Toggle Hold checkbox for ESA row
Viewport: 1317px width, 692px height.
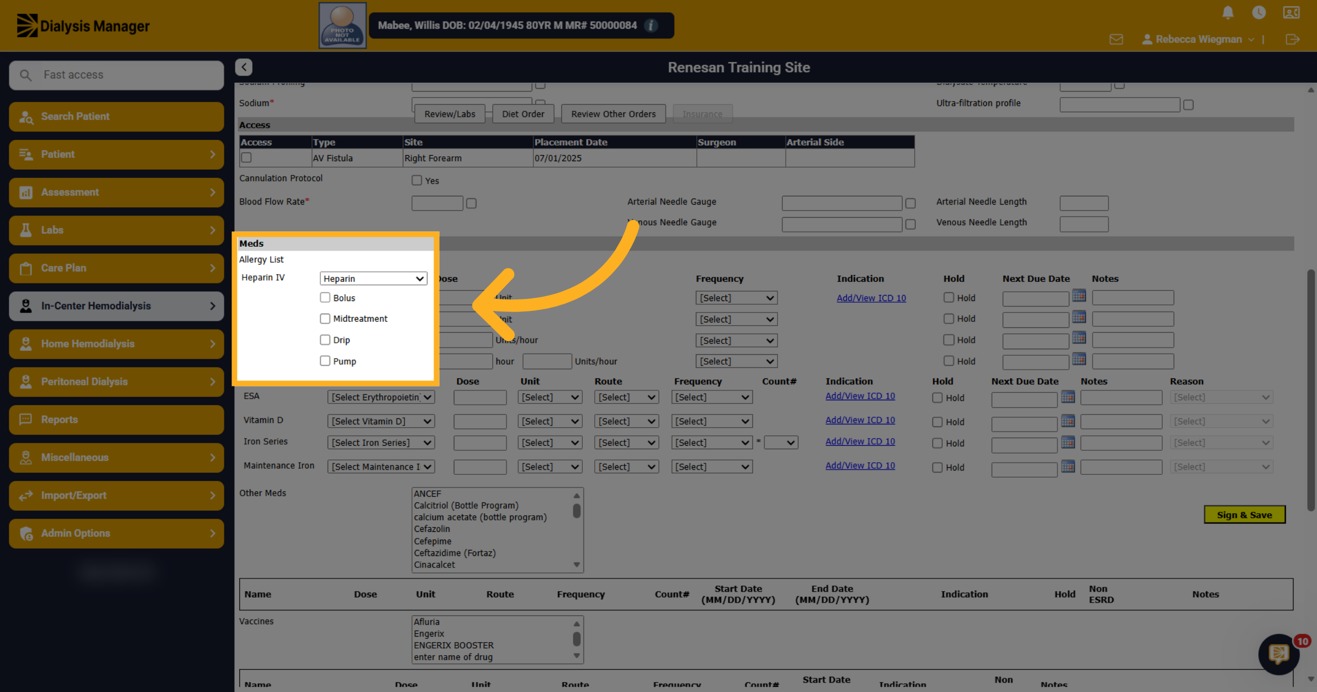[937, 398]
